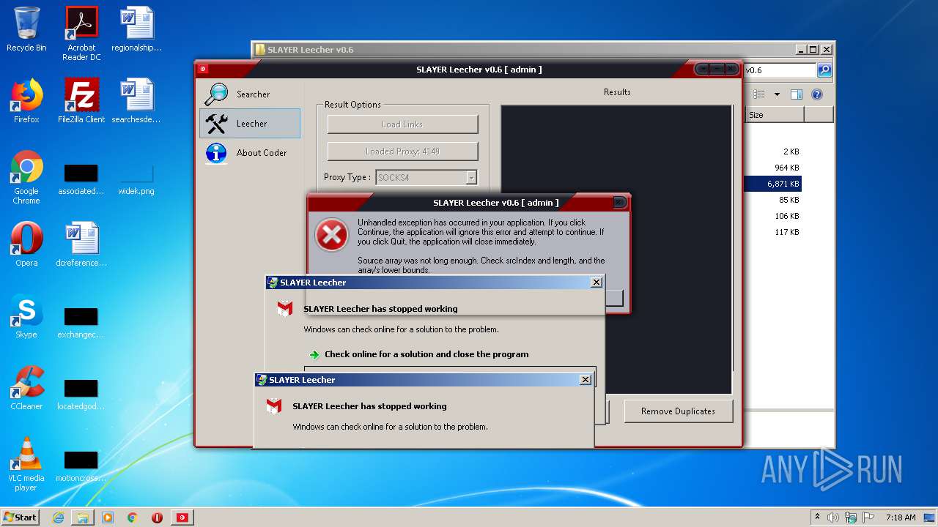The width and height of the screenshot is (938, 527).
Task: Open Windows Media Player taskbar icon
Action: pyautogui.click(x=108, y=517)
